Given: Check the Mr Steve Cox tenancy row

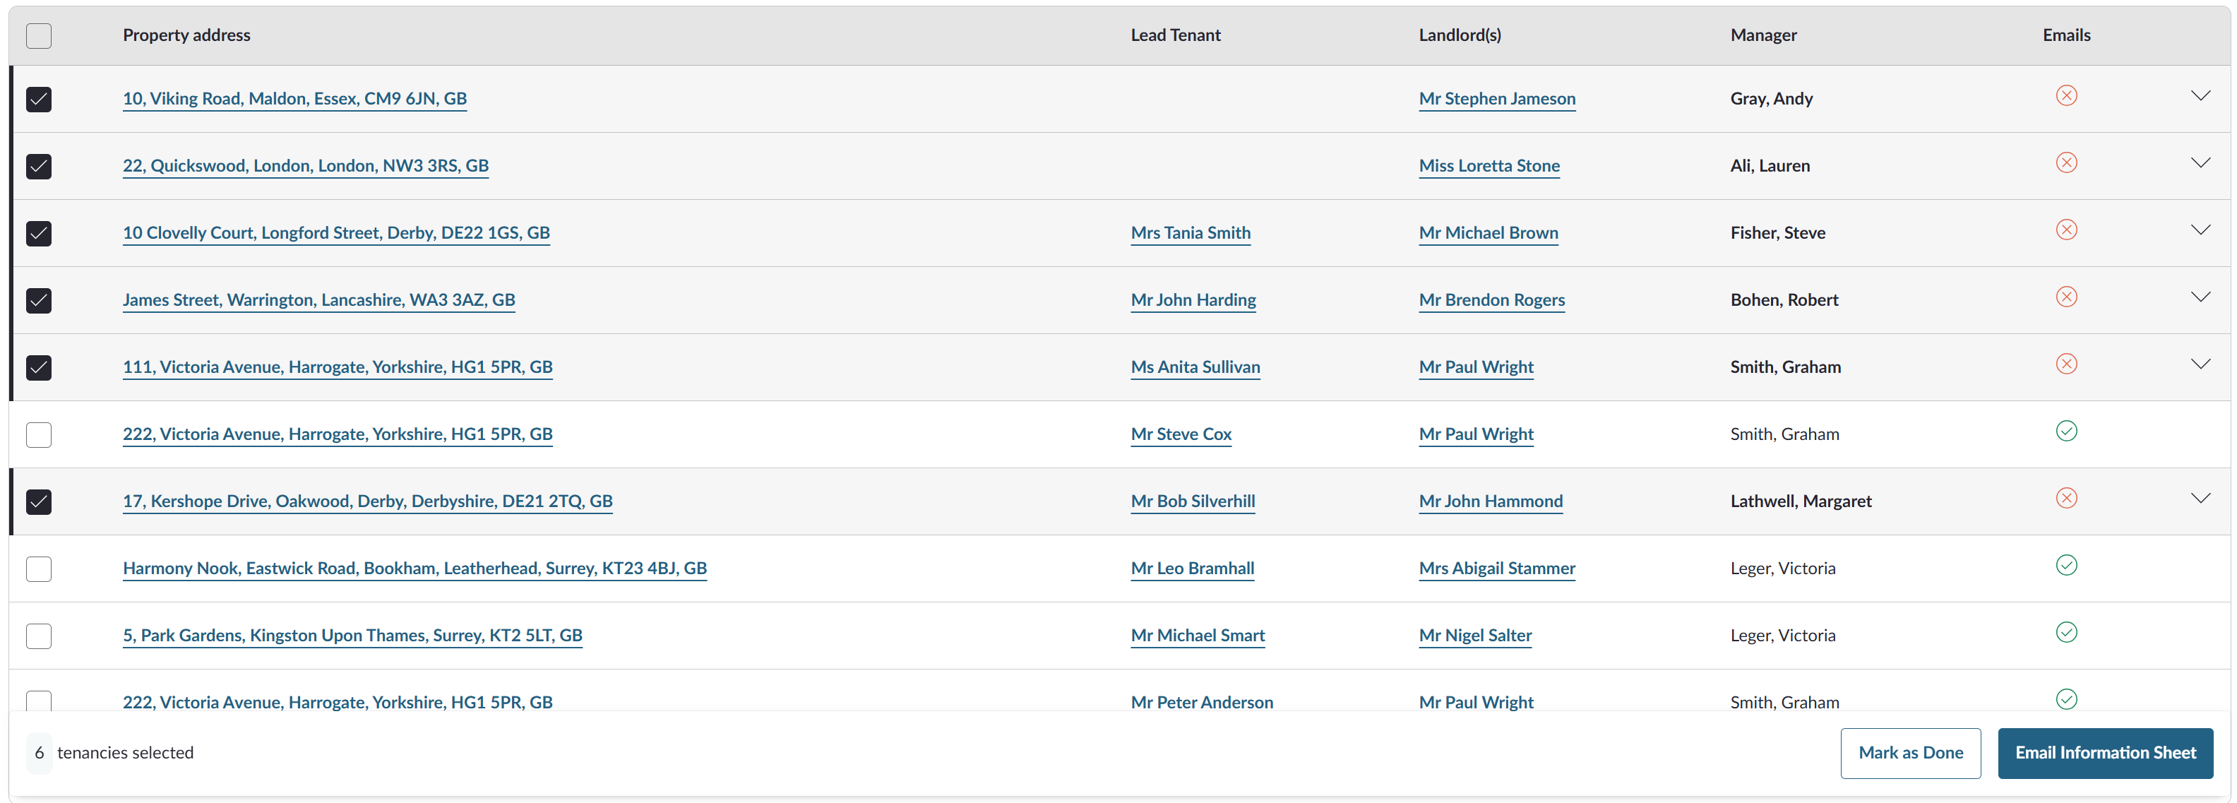Looking at the screenshot, I should pyautogui.click(x=39, y=434).
